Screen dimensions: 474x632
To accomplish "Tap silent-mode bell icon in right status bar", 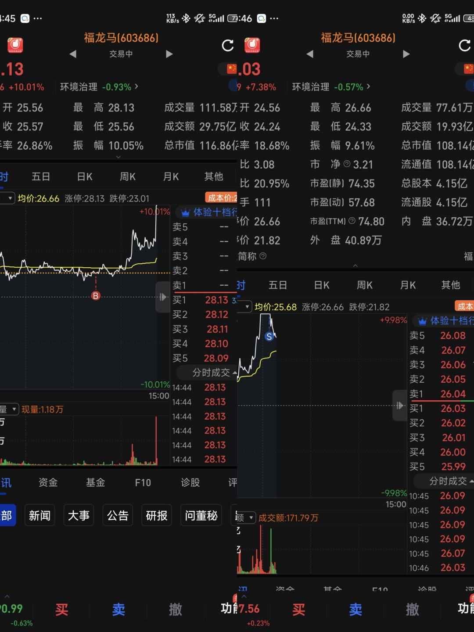I will [435, 18].
